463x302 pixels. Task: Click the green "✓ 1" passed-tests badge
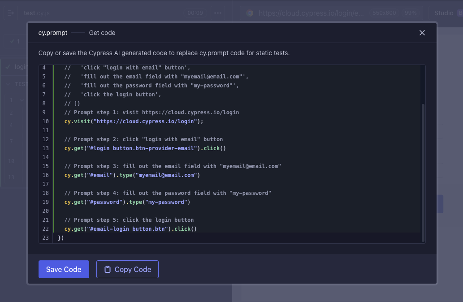tap(14, 41)
